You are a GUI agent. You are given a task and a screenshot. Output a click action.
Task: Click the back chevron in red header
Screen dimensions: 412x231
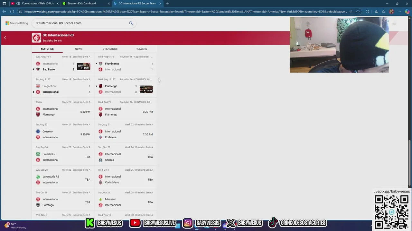[x=5, y=38]
